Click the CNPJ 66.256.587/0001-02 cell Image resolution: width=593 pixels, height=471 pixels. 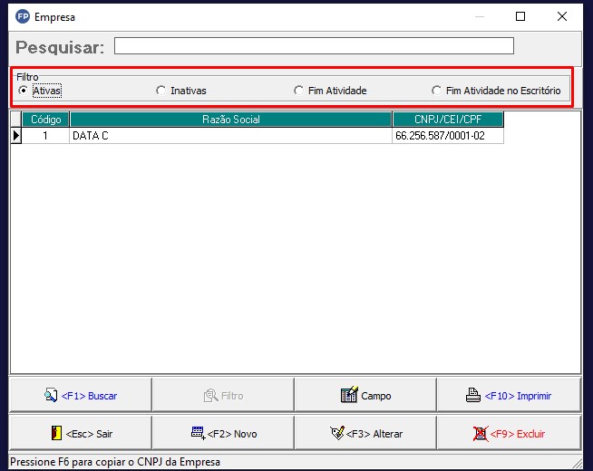point(448,136)
